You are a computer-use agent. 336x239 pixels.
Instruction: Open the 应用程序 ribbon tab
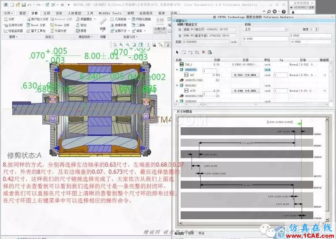[x=146, y=13]
